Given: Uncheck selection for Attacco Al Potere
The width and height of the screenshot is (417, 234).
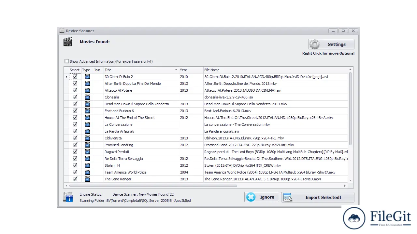Looking at the screenshot, I should (x=75, y=90).
